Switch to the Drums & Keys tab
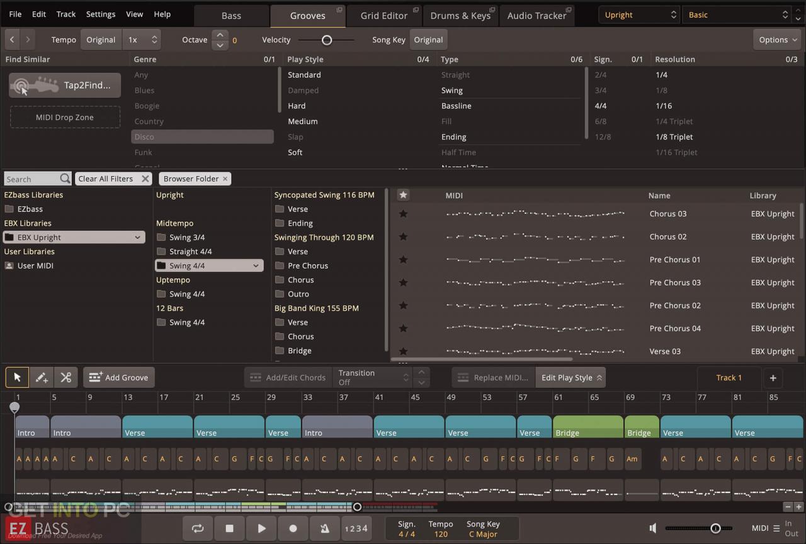The image size is (806, 544). click(460, 16)
